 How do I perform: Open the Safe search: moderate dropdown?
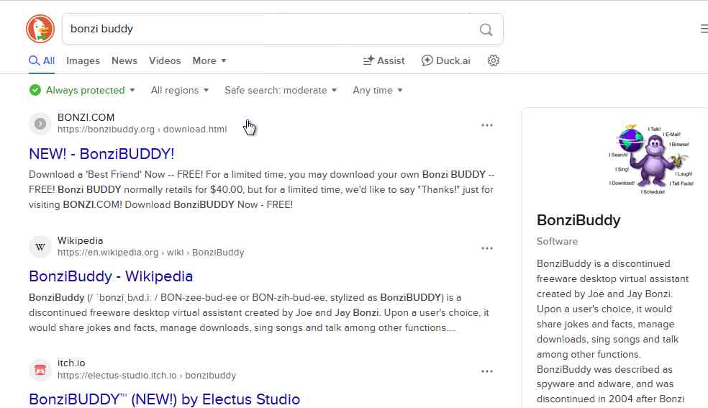(281, 90)
